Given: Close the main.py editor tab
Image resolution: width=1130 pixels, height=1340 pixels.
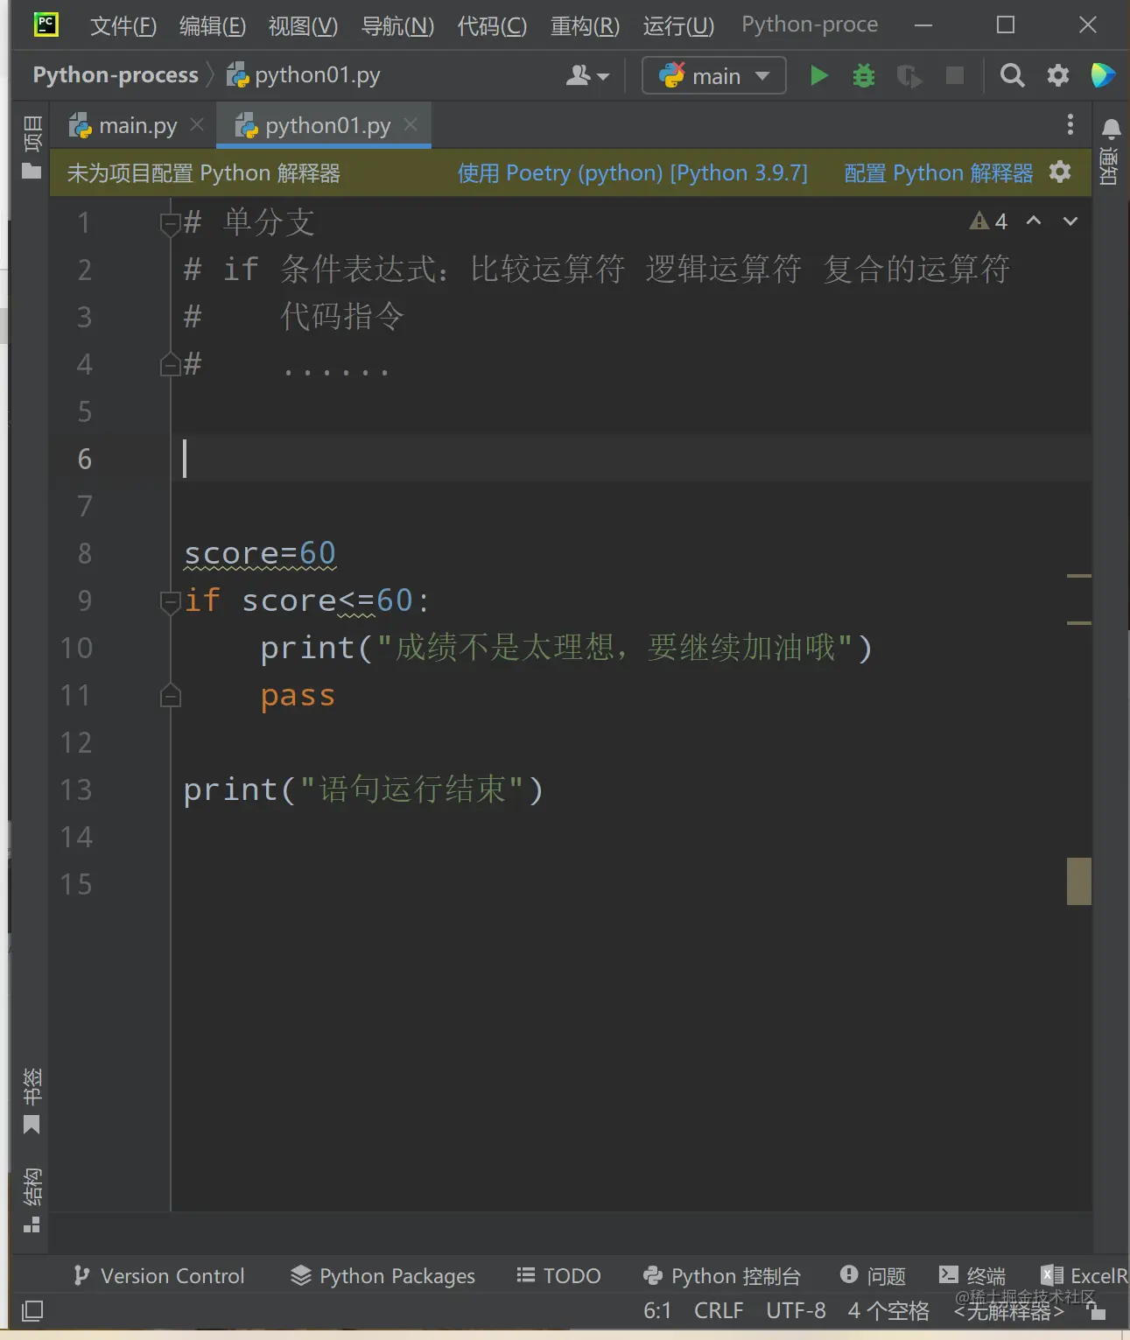Looking at the screenshot, I should pyautogui.click(x=197, y=125).
